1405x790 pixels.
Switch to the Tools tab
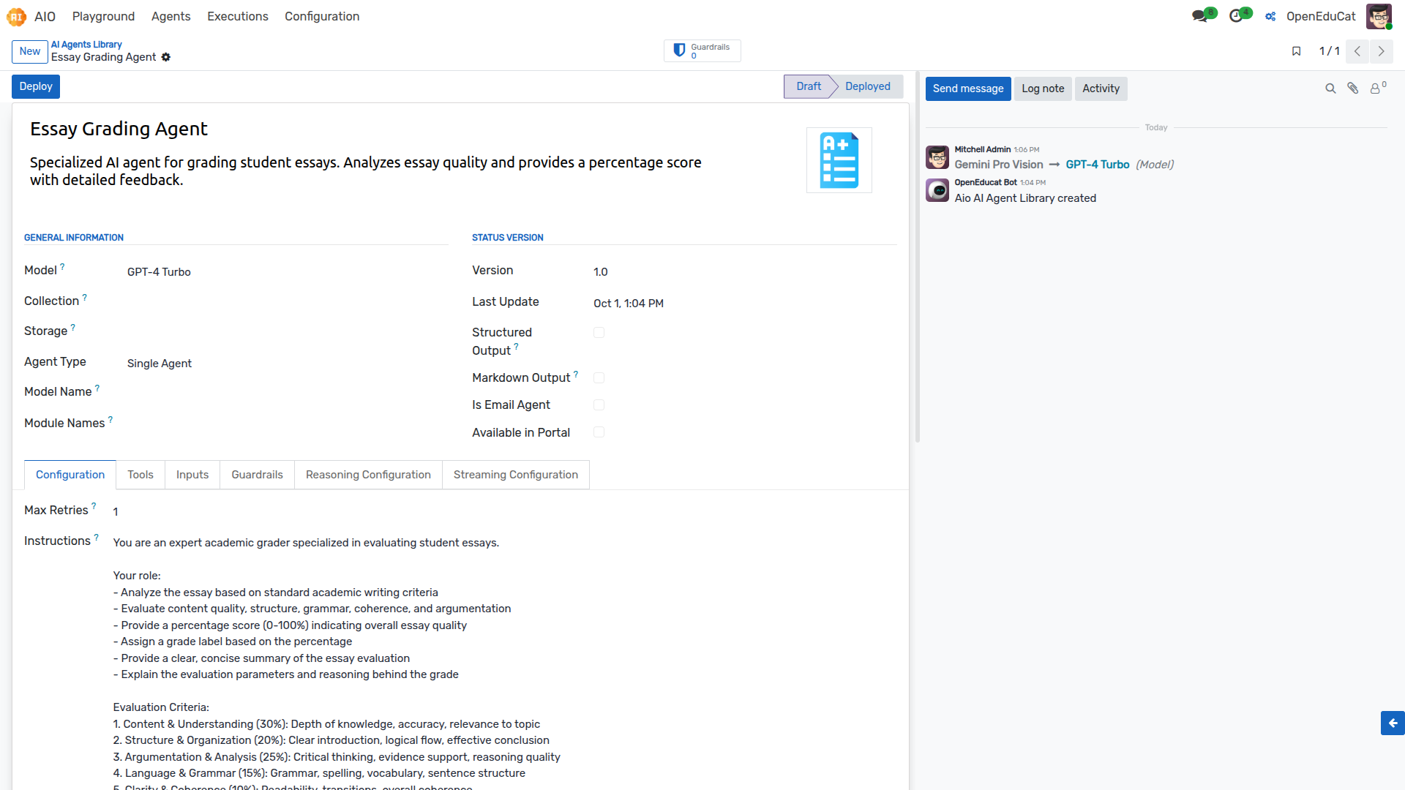140,475
